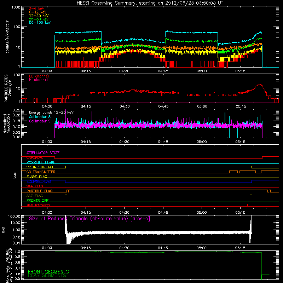Select the Collimator 9 legend entry
The width and height of the screenshot is (283, 283).
(x=40, y=121)
